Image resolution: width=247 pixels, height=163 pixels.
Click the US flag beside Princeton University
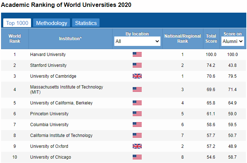[137, 114]
